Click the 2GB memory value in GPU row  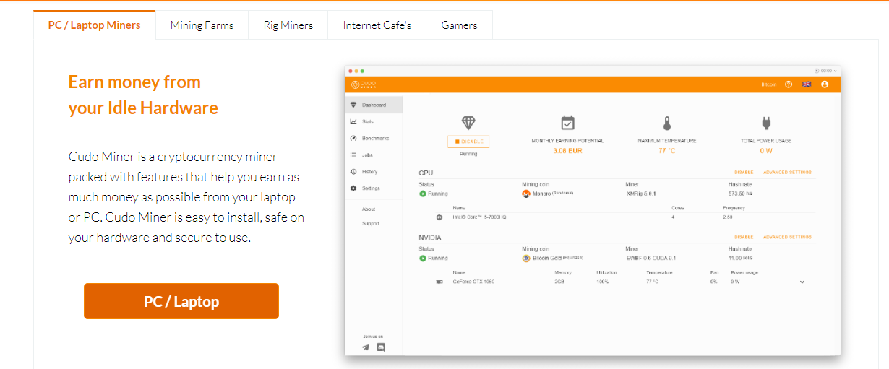click(559, 282)
